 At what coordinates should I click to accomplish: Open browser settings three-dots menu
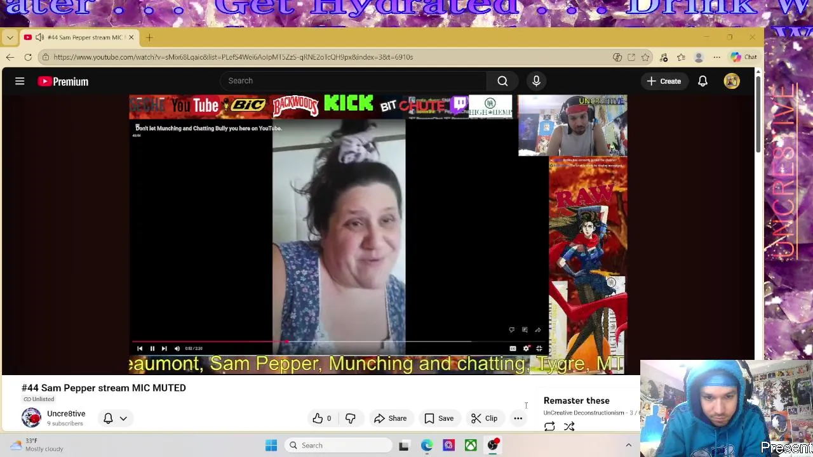(716, 57)
